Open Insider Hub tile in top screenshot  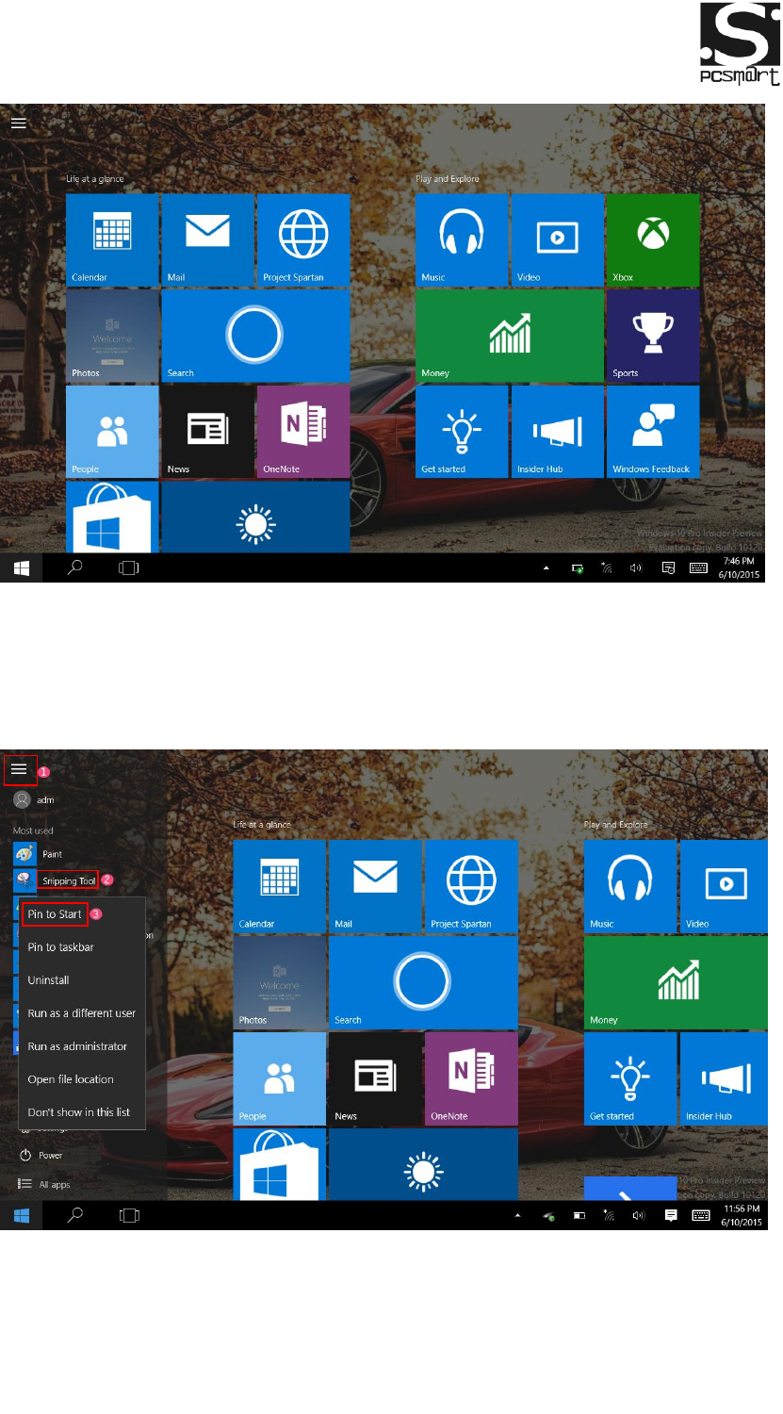click(558, 431)
